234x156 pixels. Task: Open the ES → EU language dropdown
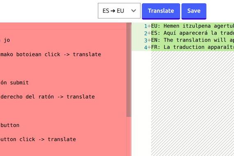[119, 11]
